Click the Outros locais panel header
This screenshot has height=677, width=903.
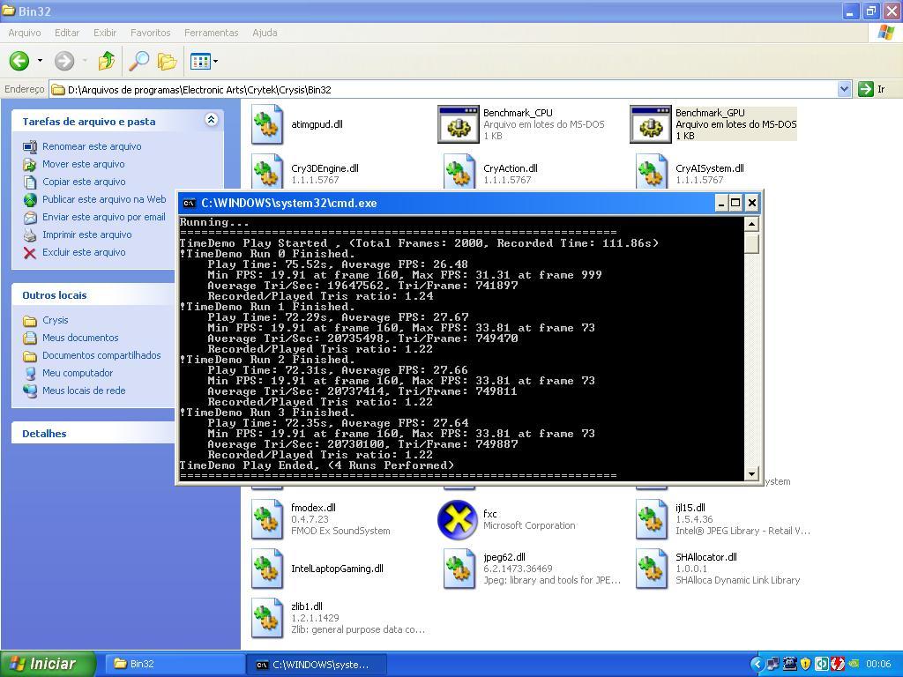pyautogui.click(x=93, y=294)
